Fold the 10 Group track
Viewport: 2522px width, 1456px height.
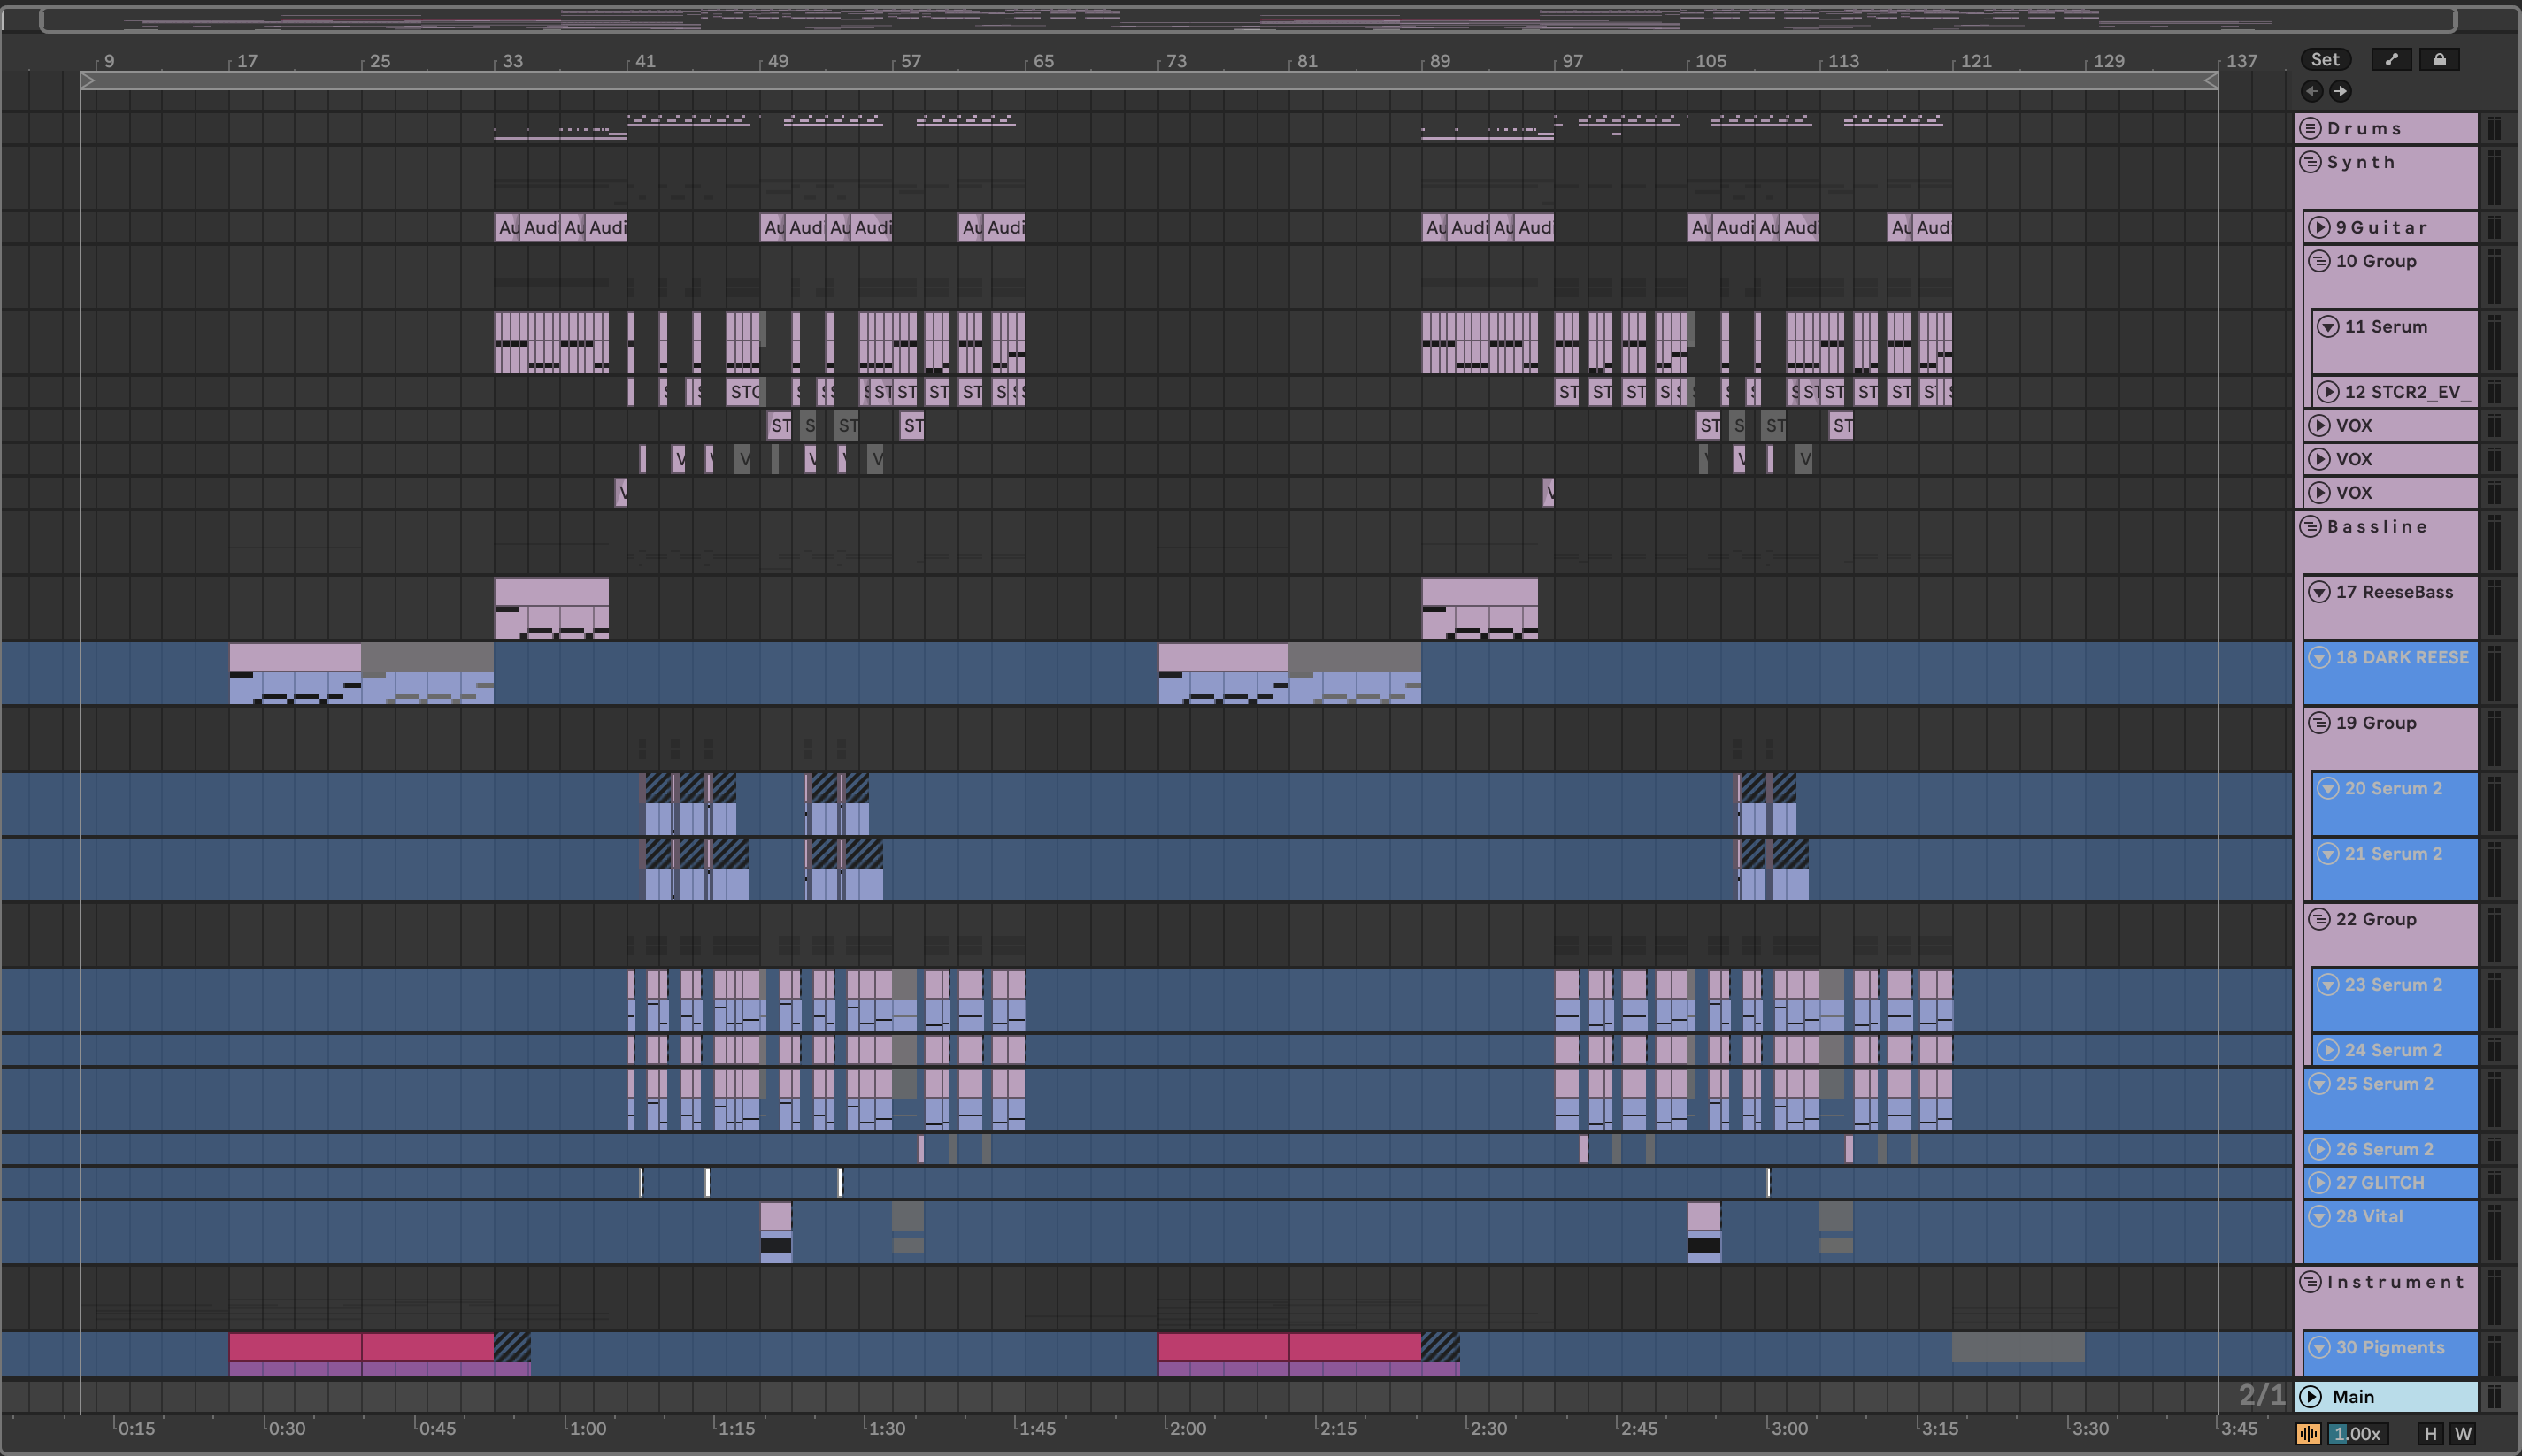click(x=2319, y=261)
